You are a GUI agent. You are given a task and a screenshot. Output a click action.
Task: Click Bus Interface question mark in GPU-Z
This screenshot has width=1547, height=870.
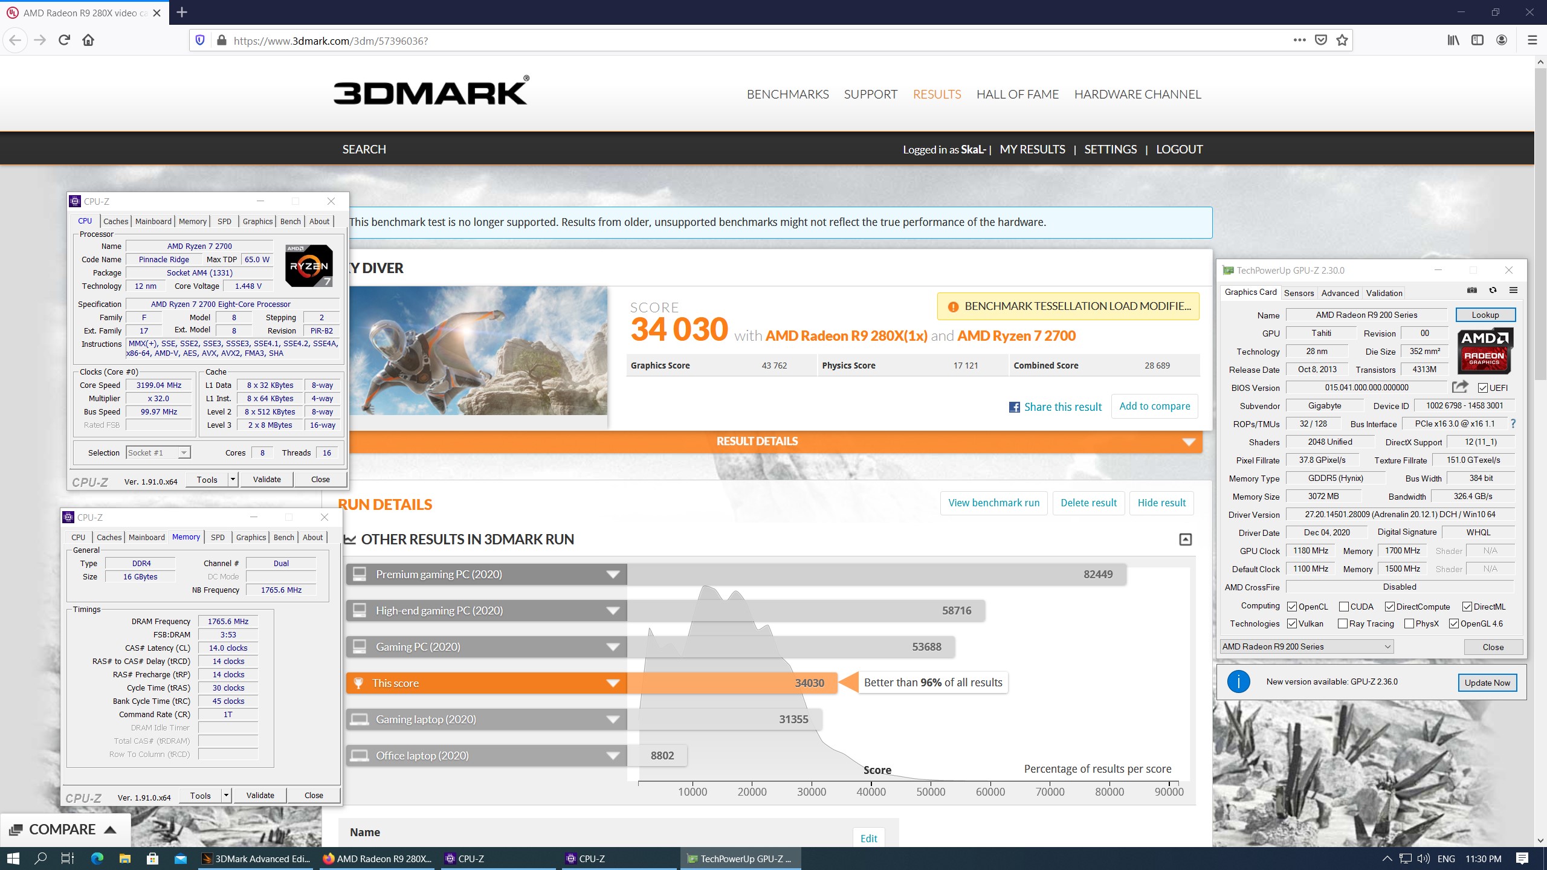point(1513,424)
